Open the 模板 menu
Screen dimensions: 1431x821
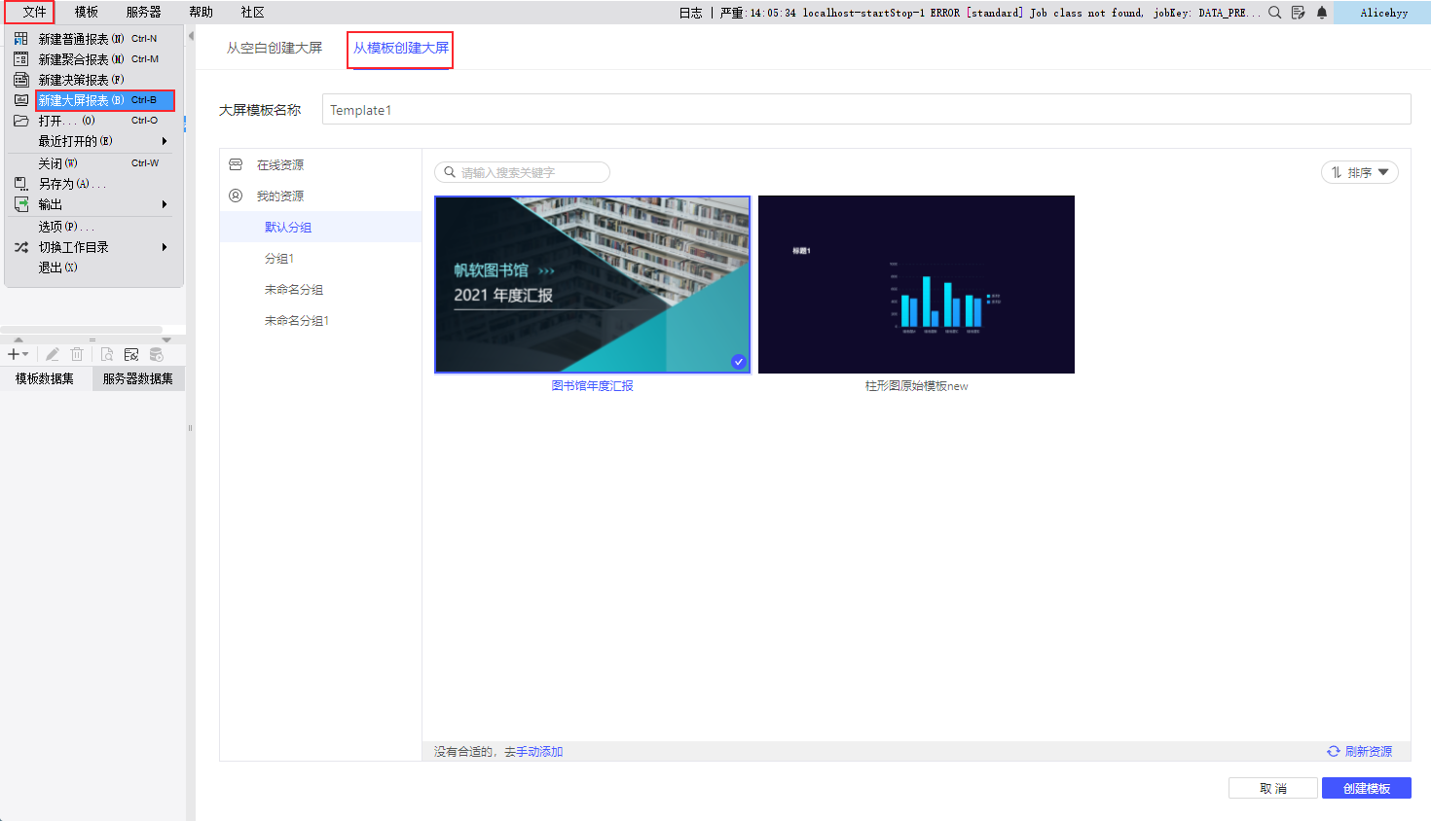[87, 12]
